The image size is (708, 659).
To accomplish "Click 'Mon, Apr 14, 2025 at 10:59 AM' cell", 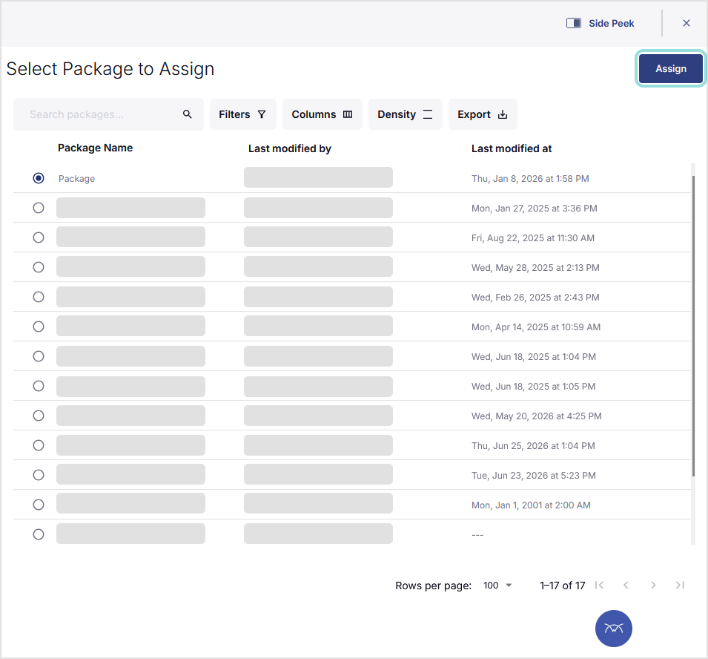I will pos(536,327).
